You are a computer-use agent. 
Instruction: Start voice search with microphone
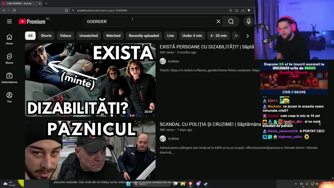[x=249, y=21]
